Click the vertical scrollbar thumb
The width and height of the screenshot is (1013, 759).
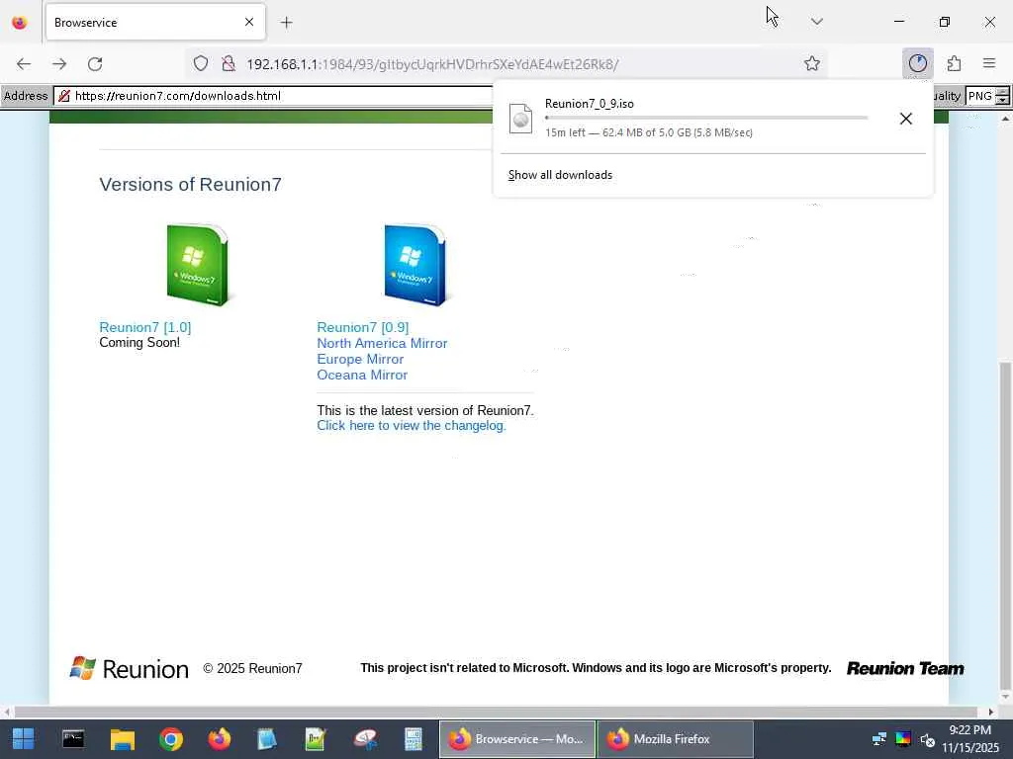[1005, 526]
